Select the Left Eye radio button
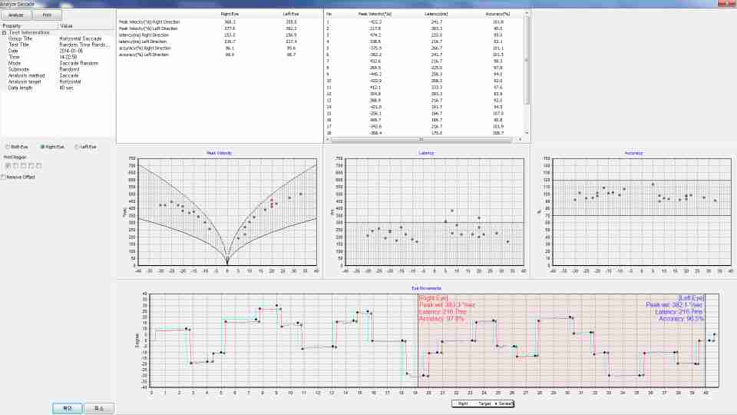This screenshot has width=737, height=415. coord(85,147)
